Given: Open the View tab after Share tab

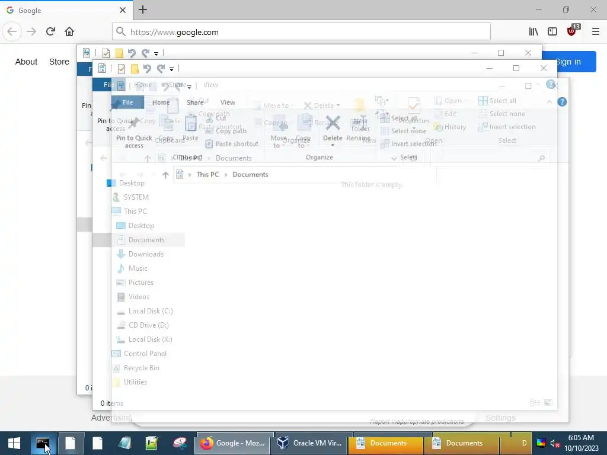Looking at the screenshot, I should 228,102.
